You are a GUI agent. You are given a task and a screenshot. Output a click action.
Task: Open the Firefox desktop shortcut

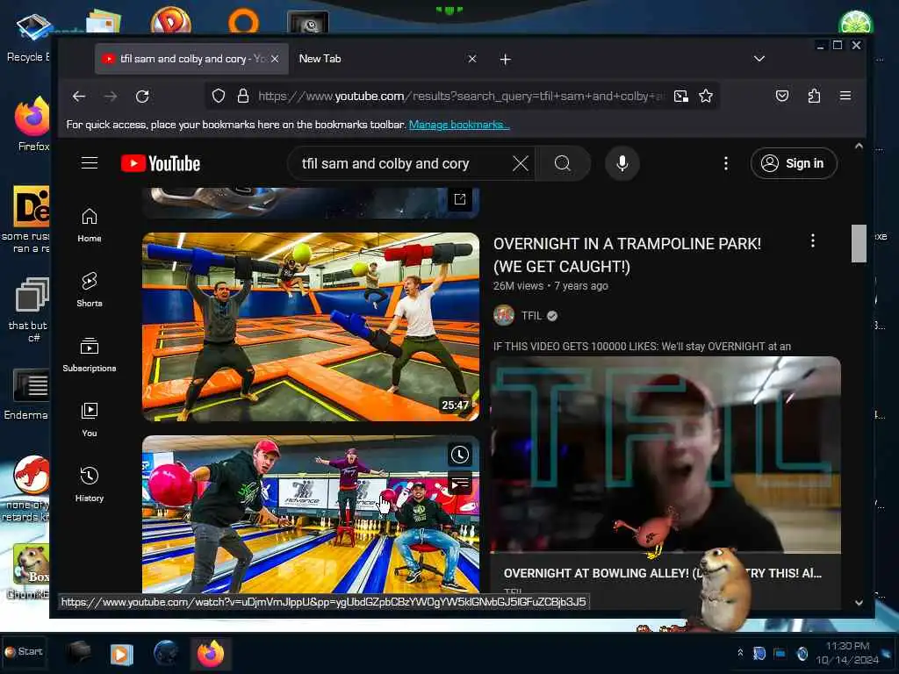[x=32, y=125]
